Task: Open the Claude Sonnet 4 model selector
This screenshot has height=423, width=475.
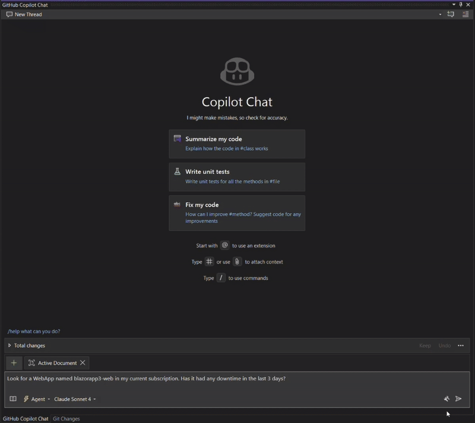Action: 74,399
